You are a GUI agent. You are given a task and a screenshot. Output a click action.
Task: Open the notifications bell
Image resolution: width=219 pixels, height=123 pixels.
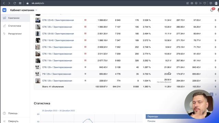(x=212, y=10)
